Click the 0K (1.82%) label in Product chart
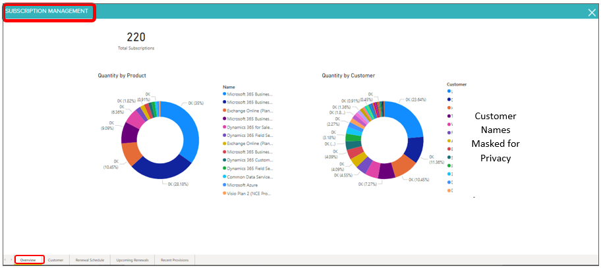This screenshot has width=601, height=268. pyautogui.click(x=127, y=101)
